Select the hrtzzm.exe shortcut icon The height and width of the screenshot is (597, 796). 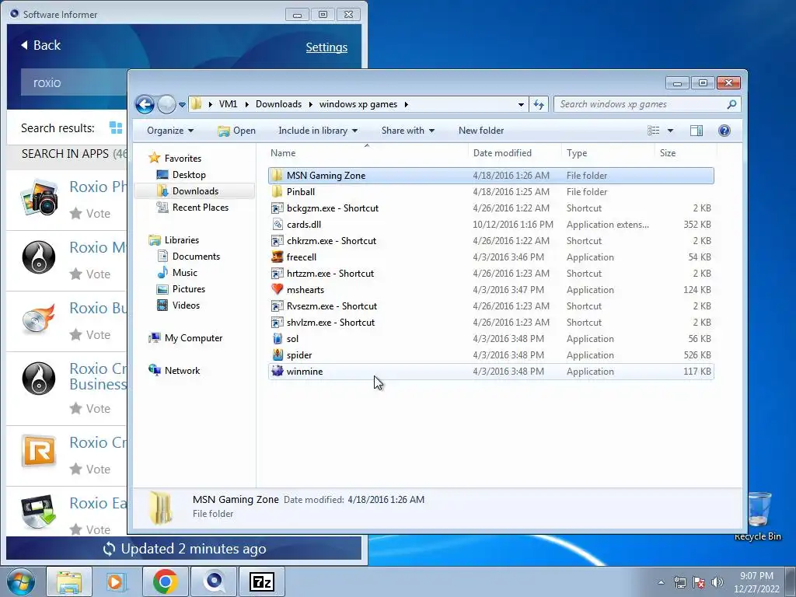[277, 274]
